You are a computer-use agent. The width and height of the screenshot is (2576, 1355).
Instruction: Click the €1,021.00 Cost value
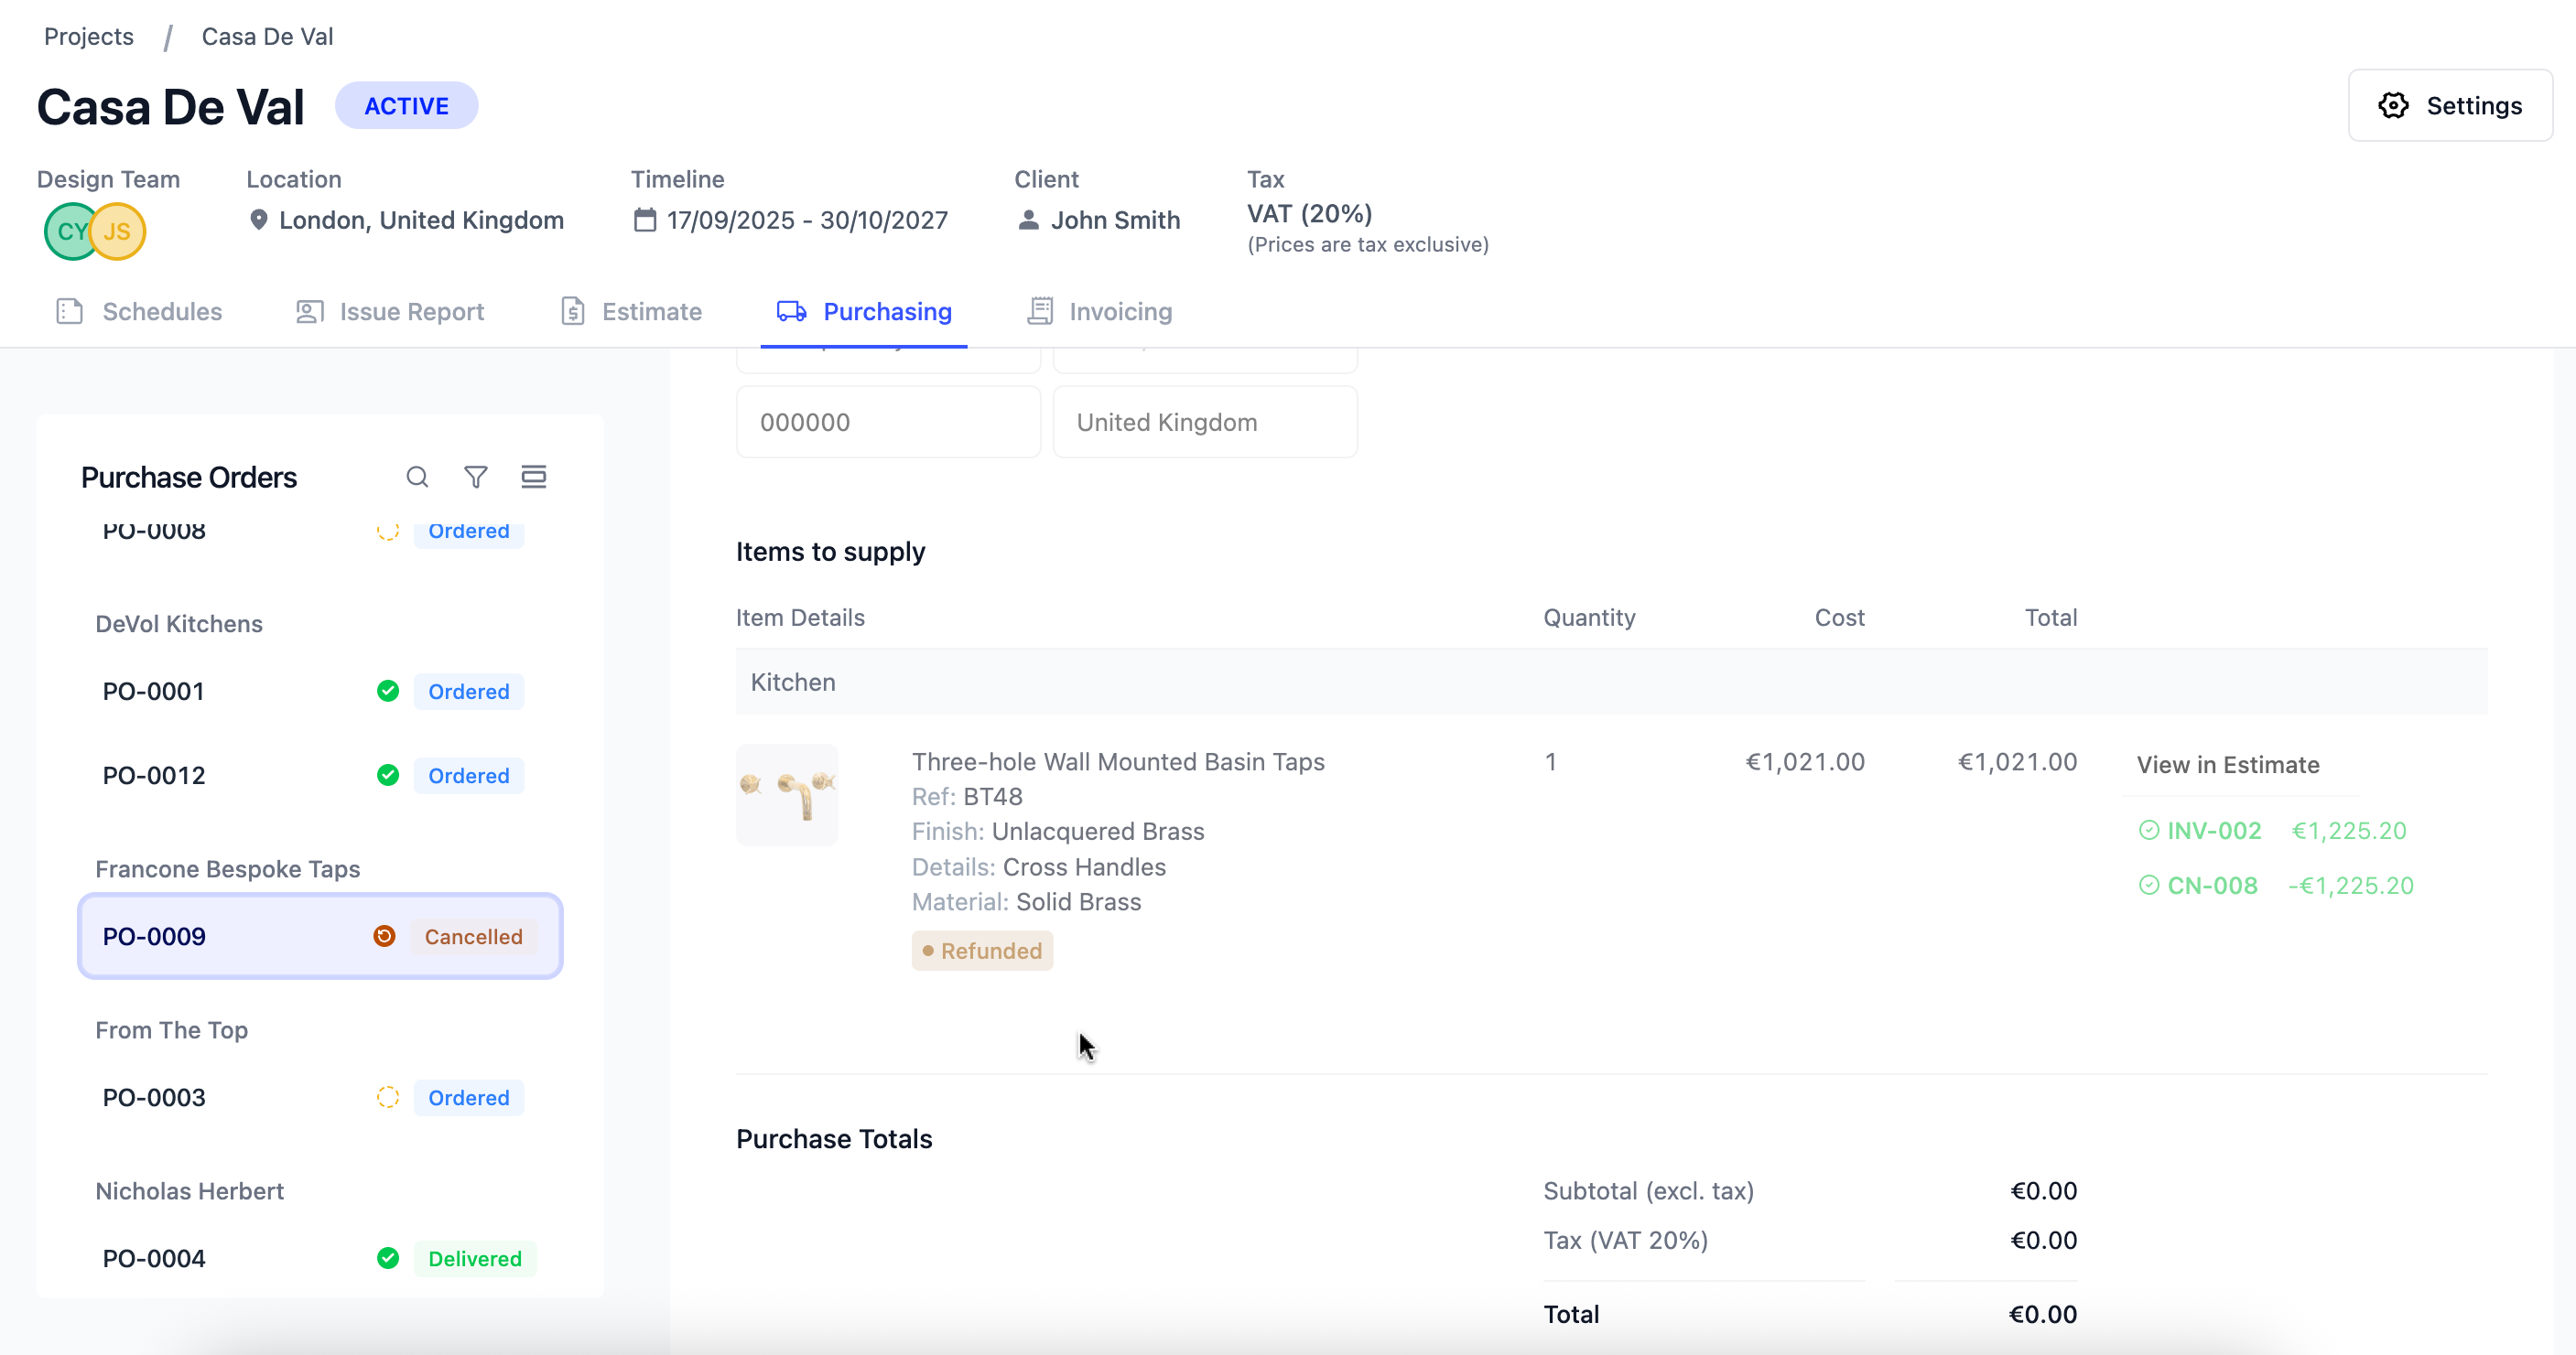pyautogui.click(x=1805, y=762)
